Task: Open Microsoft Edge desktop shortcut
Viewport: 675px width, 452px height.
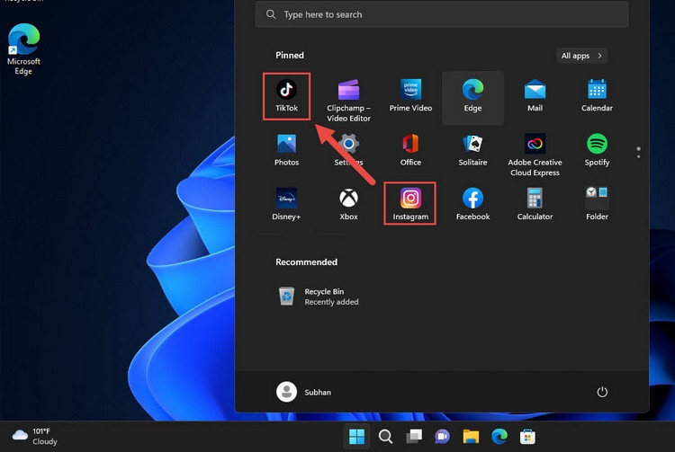Action: [23, 49]
